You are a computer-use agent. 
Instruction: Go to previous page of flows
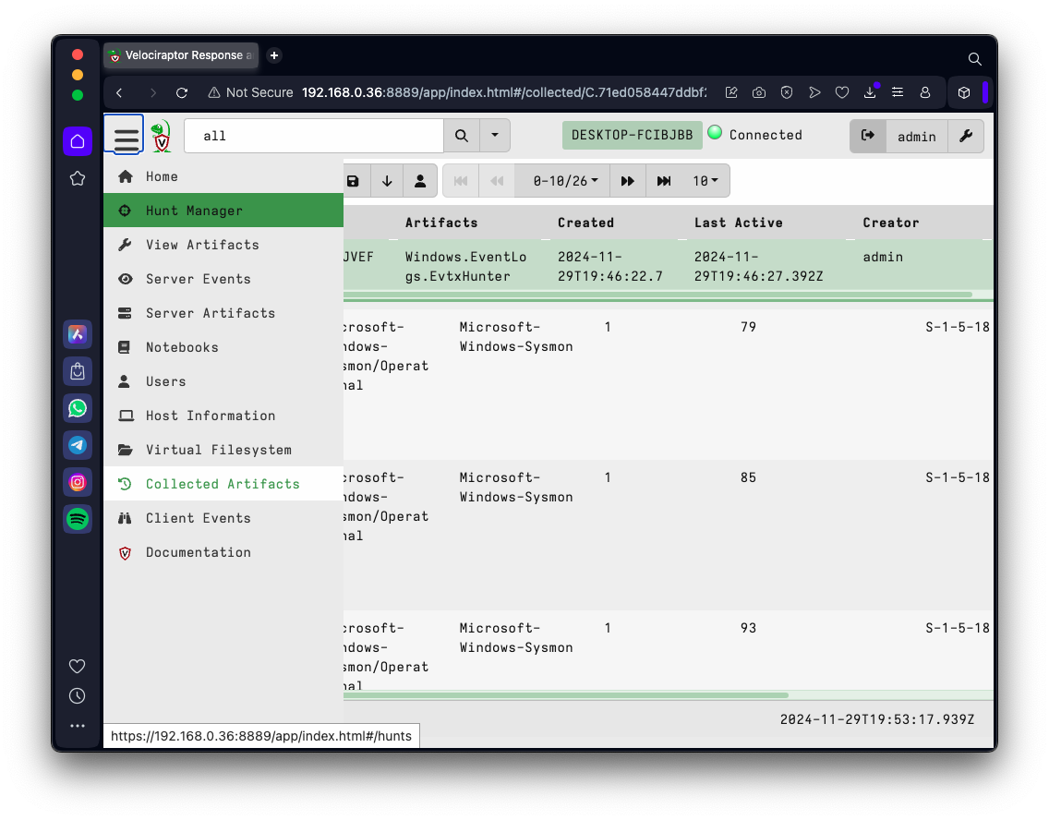pos(497,181)
